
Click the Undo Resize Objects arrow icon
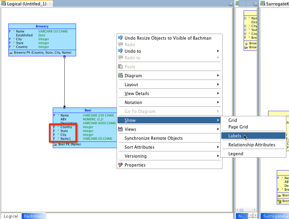(x=120, y=38)
